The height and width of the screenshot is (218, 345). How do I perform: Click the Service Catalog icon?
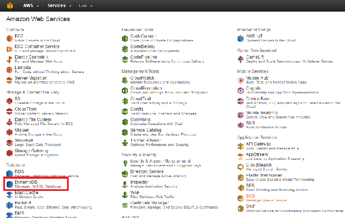pos(125,132)
